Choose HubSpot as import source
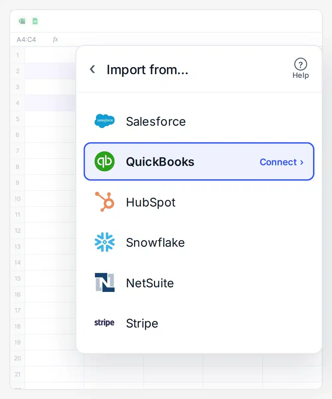This screenshot has height=399, width=332. (151, 202)
